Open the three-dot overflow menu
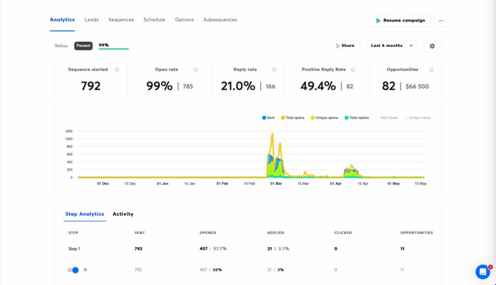Screen dimensions: 496x285 coord(441,20)
